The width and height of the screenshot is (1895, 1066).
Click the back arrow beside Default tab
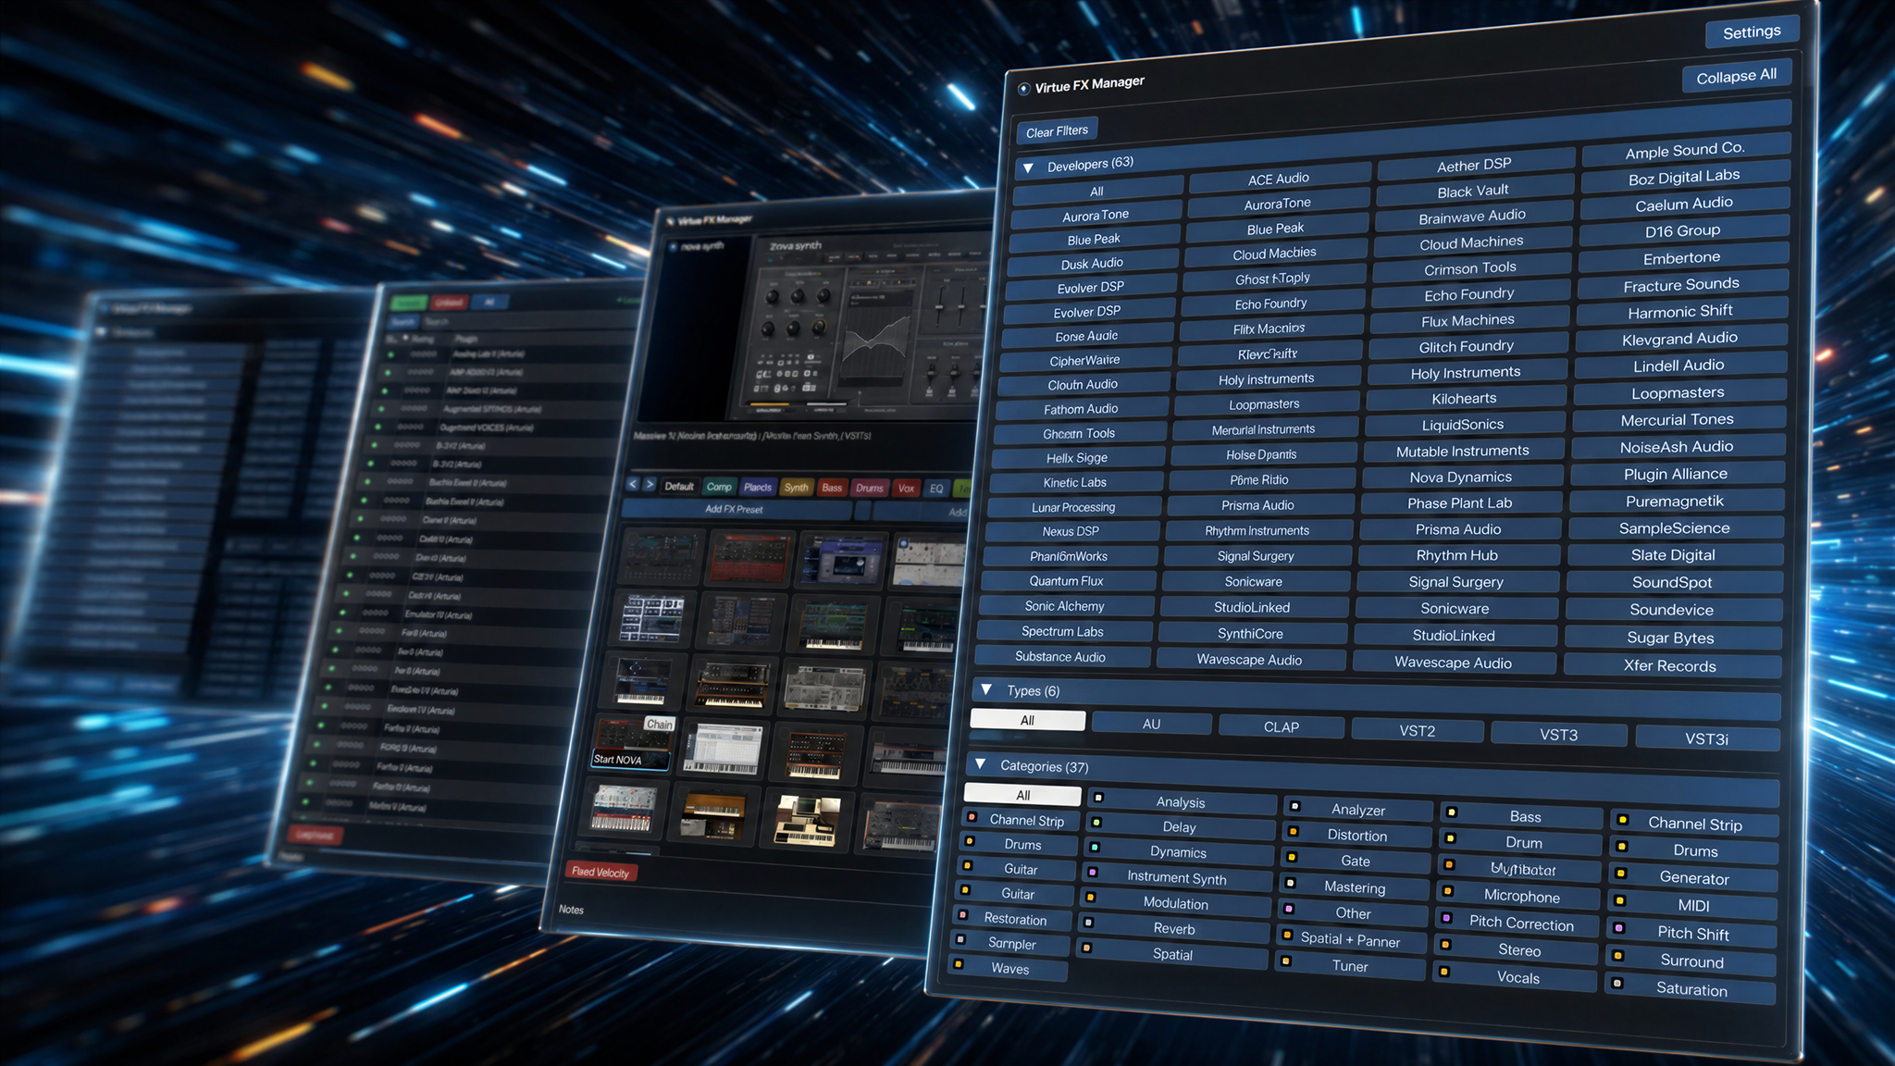point(633,484)
